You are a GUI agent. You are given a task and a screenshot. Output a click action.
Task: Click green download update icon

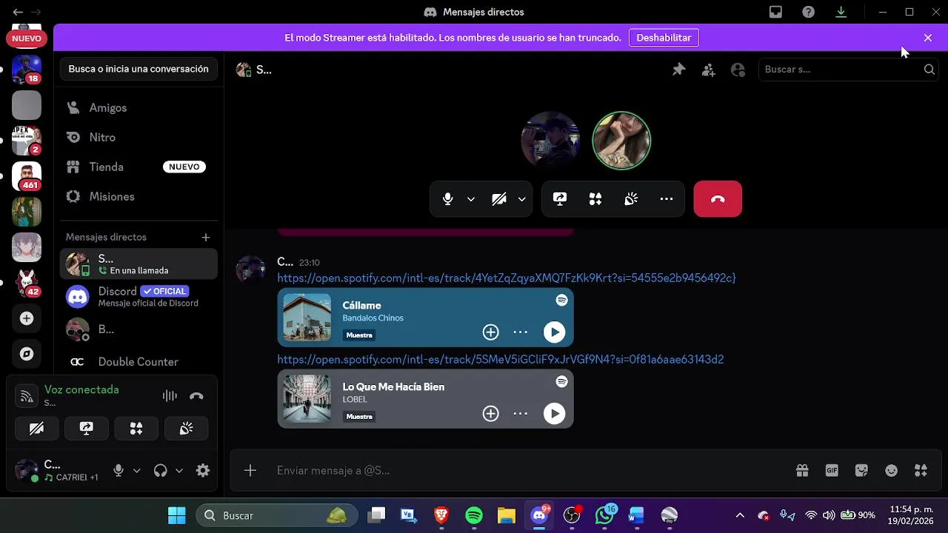point(841,12)
